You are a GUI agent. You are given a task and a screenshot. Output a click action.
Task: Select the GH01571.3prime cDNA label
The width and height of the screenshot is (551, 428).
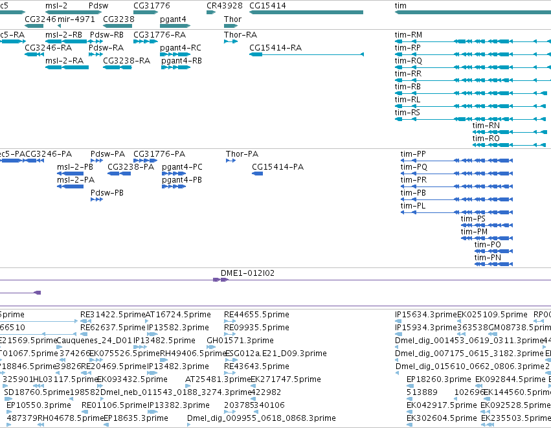click(x=240, y=341)
